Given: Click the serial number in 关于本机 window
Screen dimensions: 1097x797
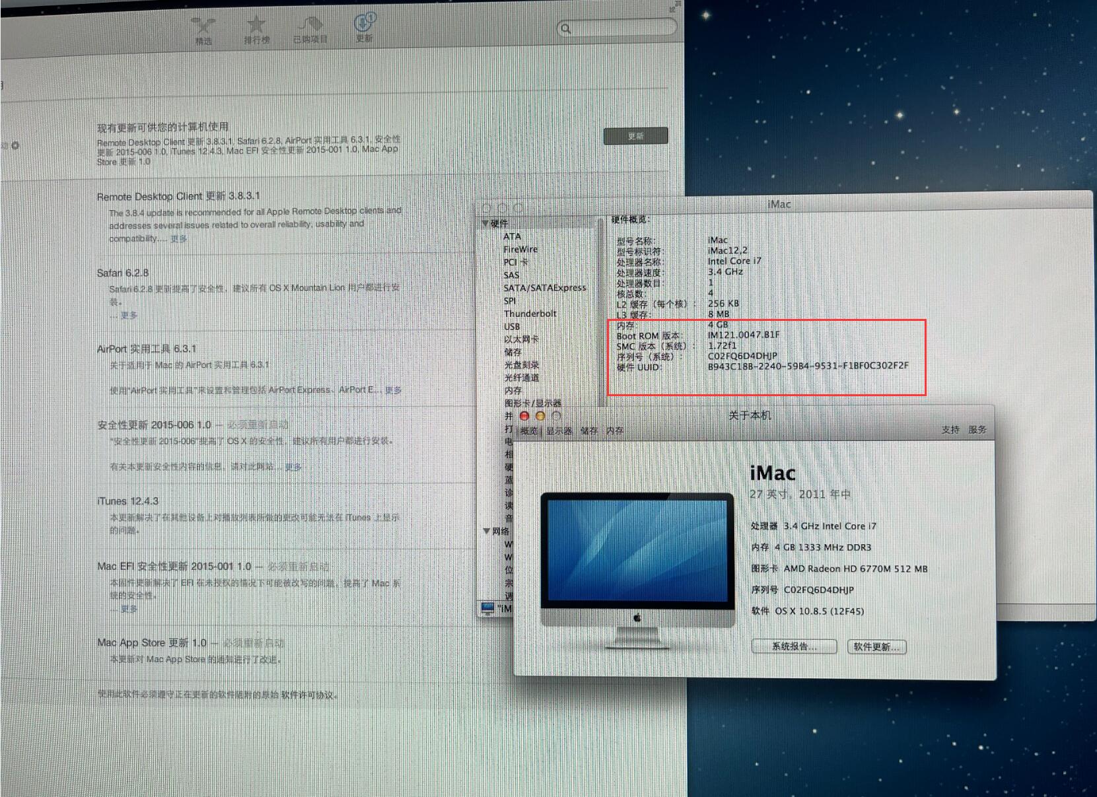Looking at the screenshot, I should point(819,590).
